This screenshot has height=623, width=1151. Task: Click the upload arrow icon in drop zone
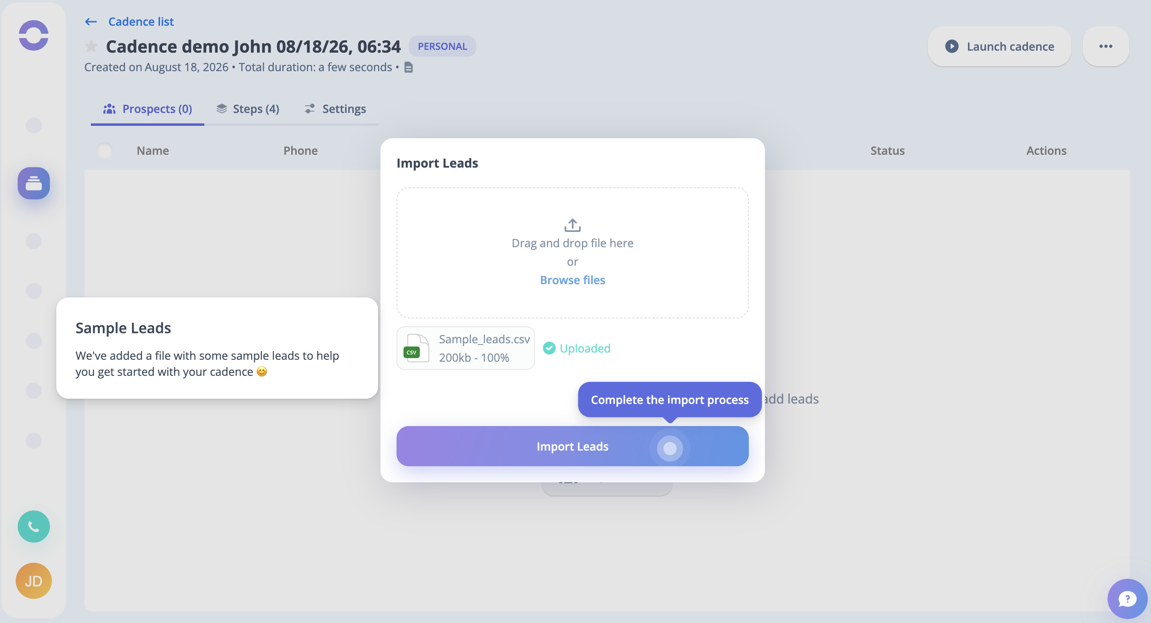(572, 225)
